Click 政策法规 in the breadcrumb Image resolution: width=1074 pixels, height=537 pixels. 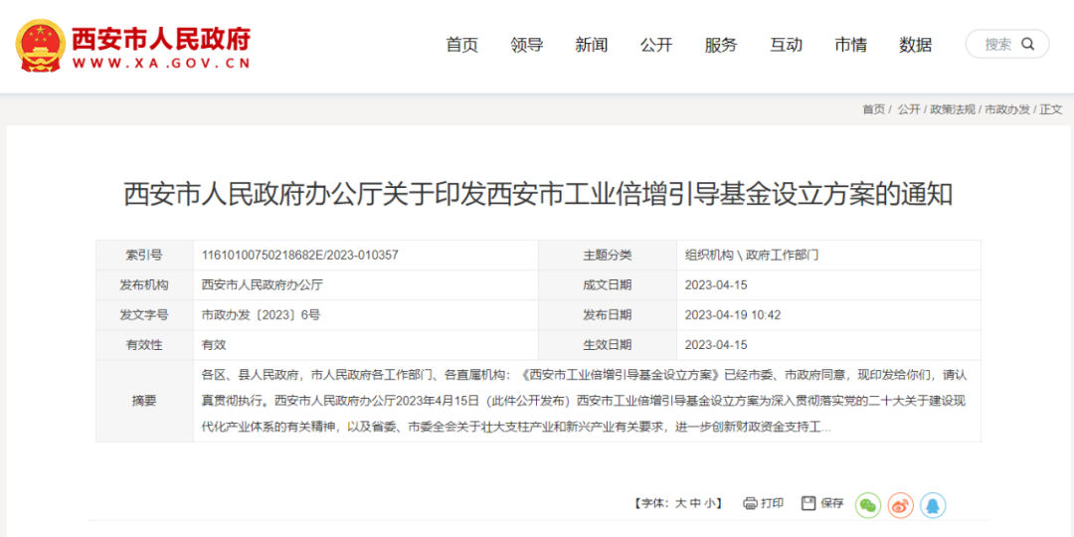[x=952, y=109]
